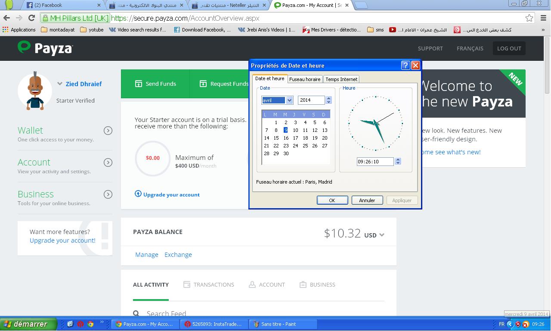Click the Manage link under Payza Balance
551x331 pixels.
pyautogui.click(x=147, y=255)
